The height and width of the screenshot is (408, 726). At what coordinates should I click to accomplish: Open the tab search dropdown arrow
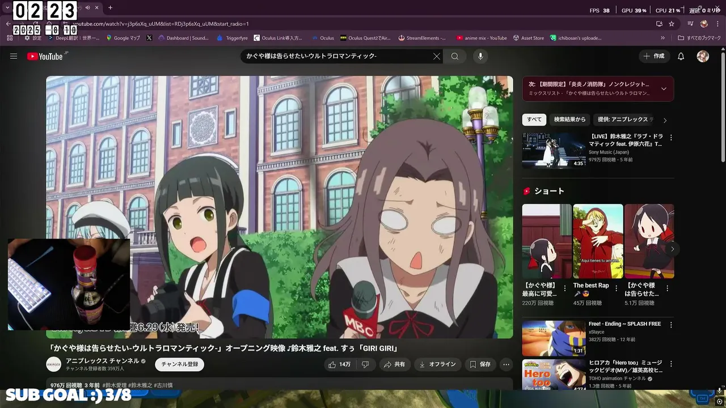[x=7, y=7]
